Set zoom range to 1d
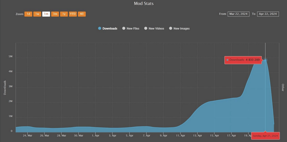The image size is (287, 142). point(28,14)
